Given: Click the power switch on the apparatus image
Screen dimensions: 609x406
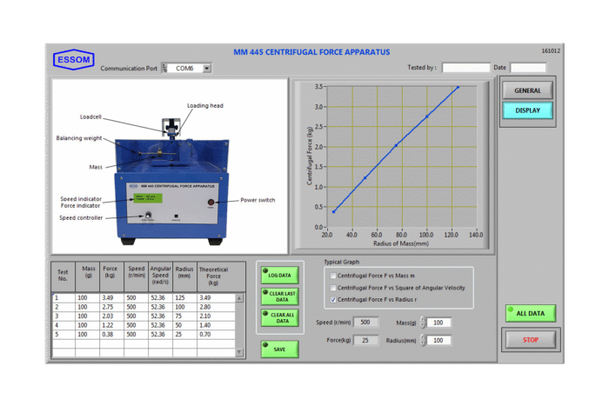Looking at the screenshot, I should (x=209, y=201).
